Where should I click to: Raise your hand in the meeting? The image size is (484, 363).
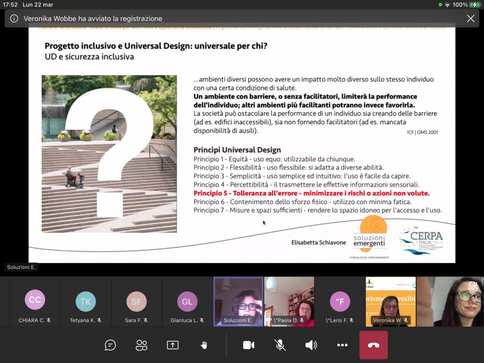click(x=204, y=345)
